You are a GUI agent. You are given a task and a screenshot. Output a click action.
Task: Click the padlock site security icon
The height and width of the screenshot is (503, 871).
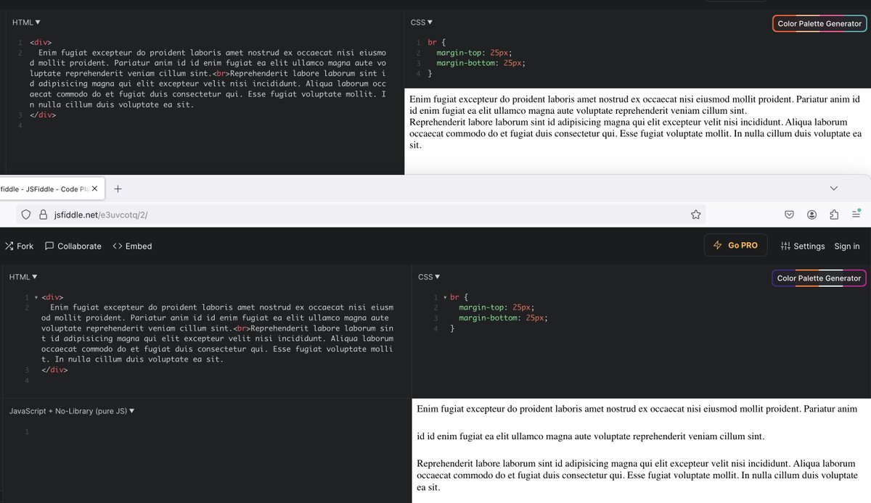pos(44,214)
